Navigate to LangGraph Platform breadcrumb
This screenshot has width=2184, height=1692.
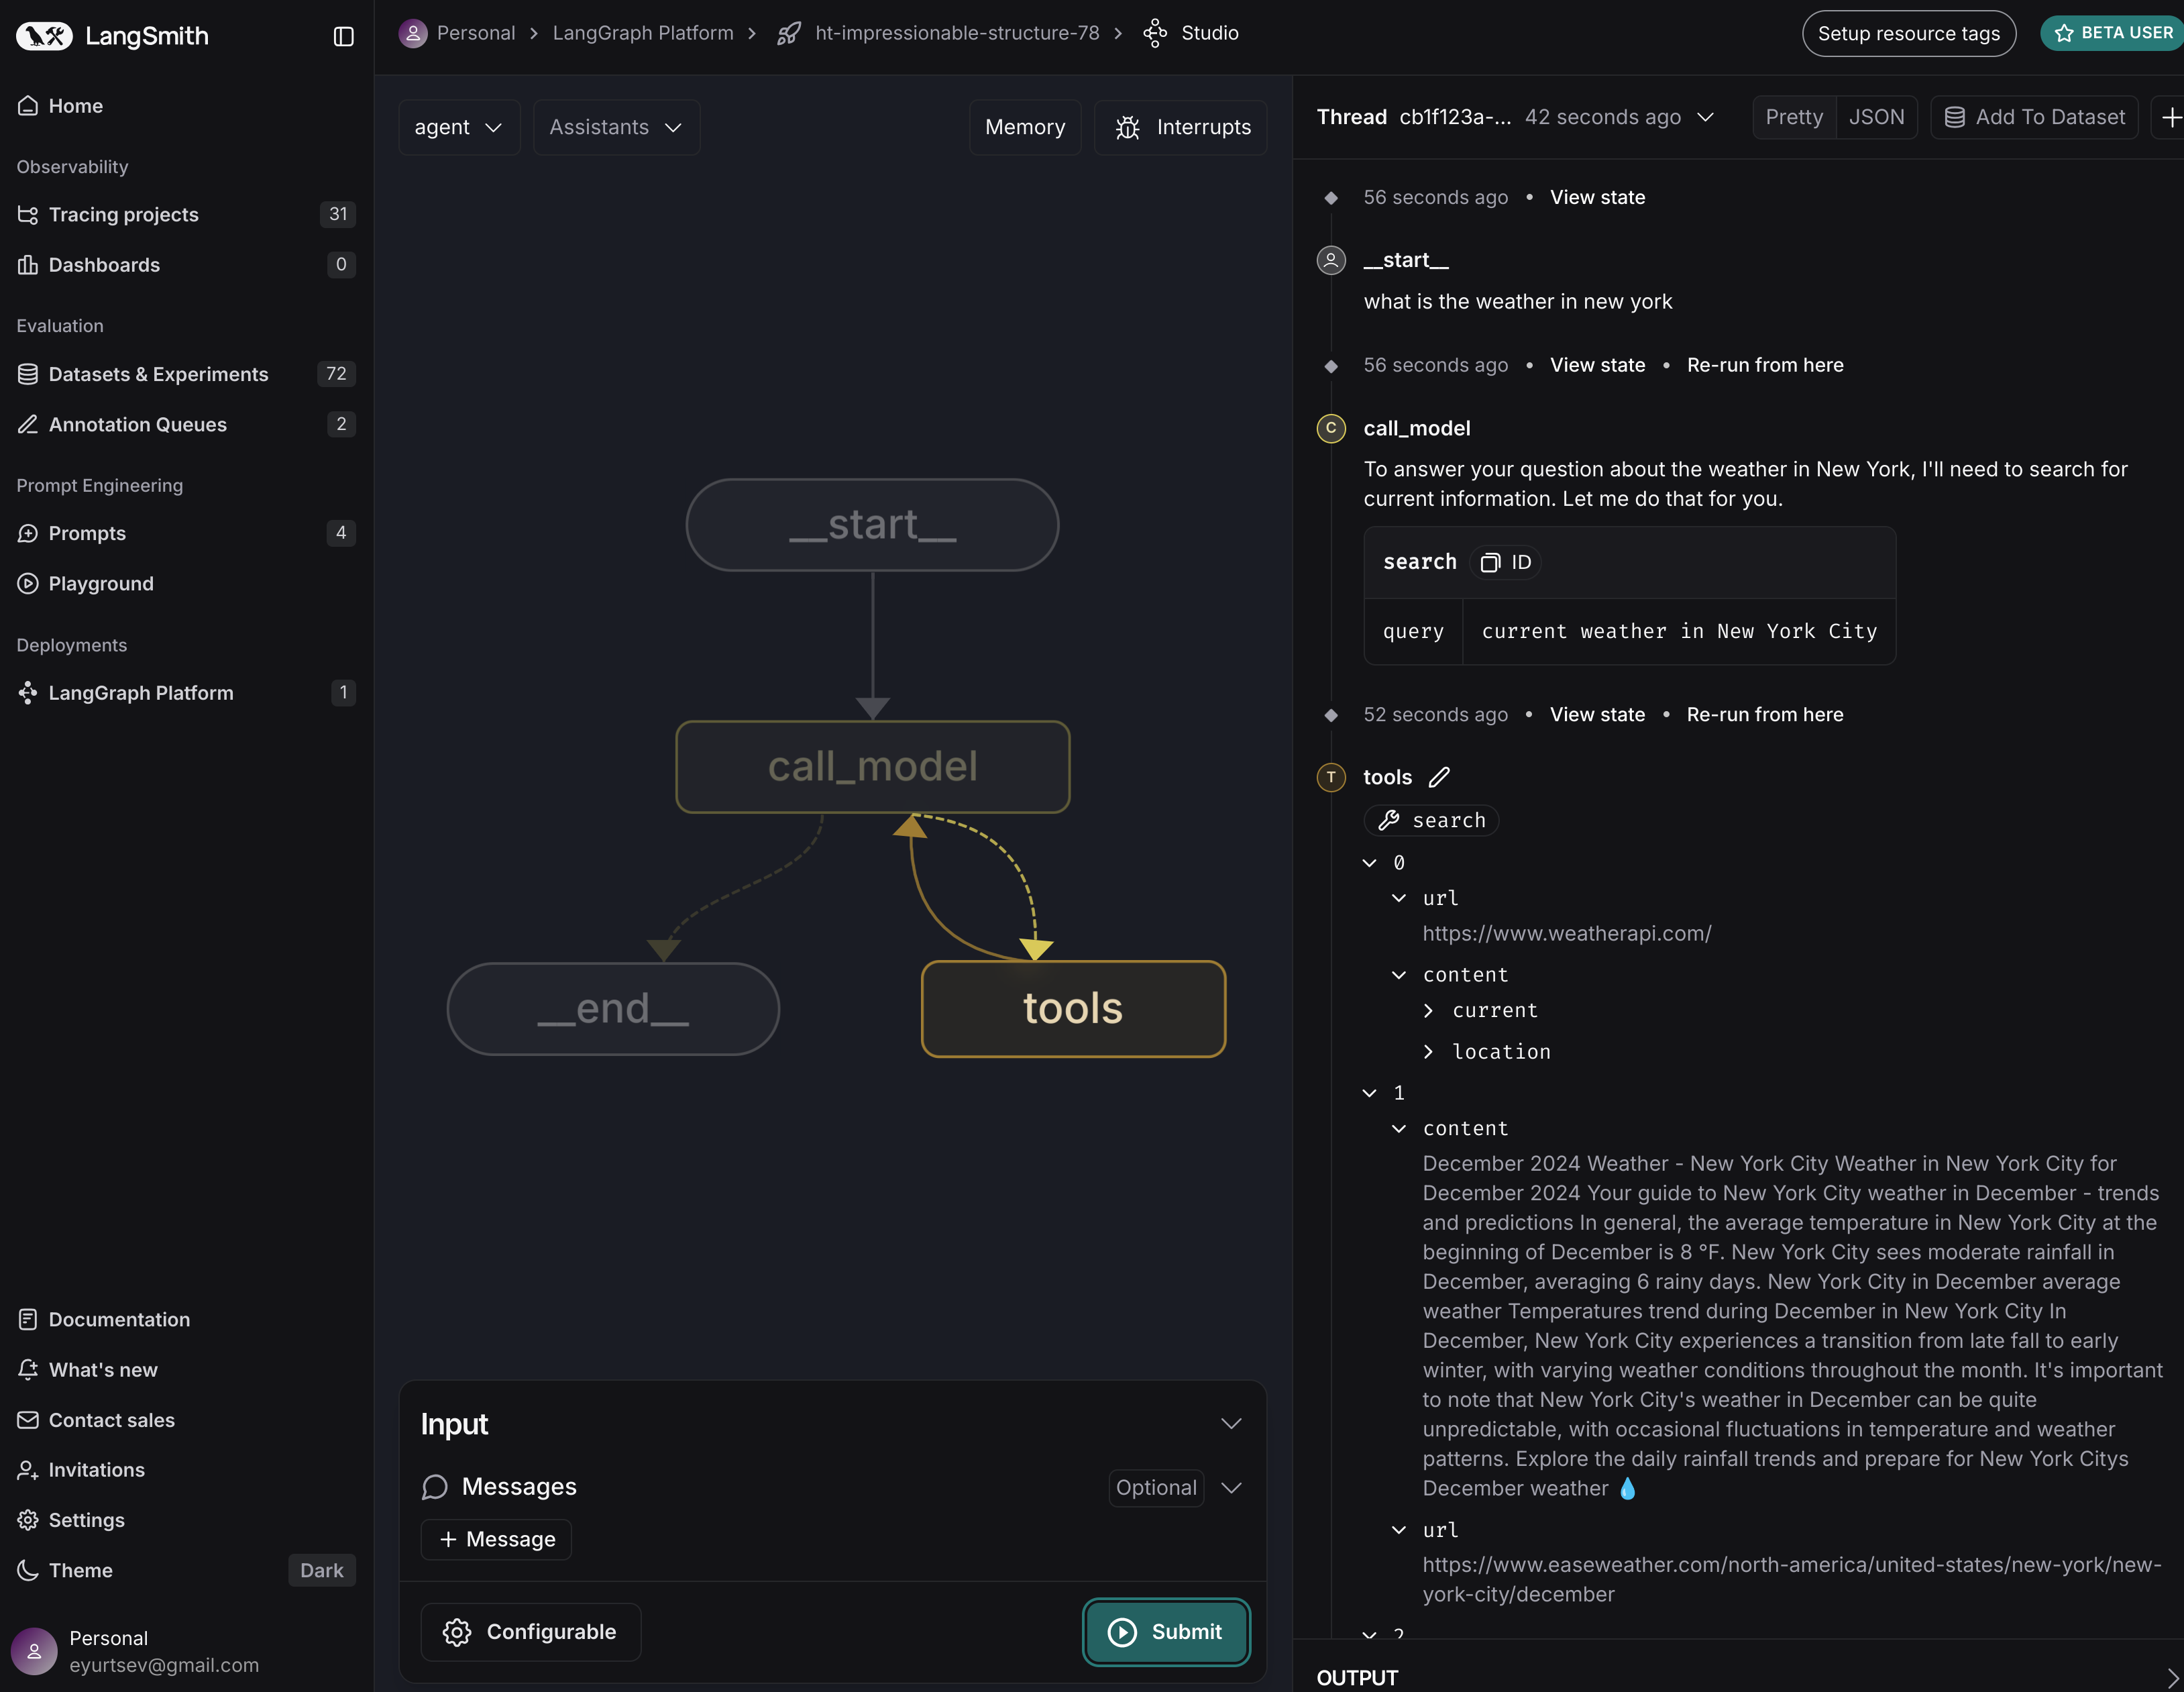(x=643, y=33)
